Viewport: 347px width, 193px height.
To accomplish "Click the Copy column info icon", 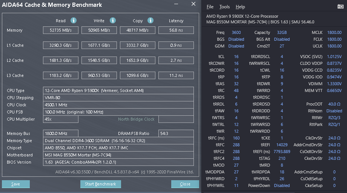I will pyautogui.click(x=150, y=21).
